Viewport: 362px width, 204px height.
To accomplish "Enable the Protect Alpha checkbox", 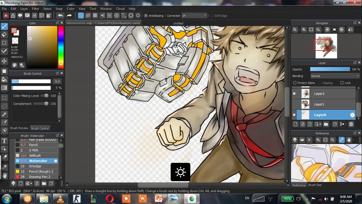I will (x=295, y=83).
